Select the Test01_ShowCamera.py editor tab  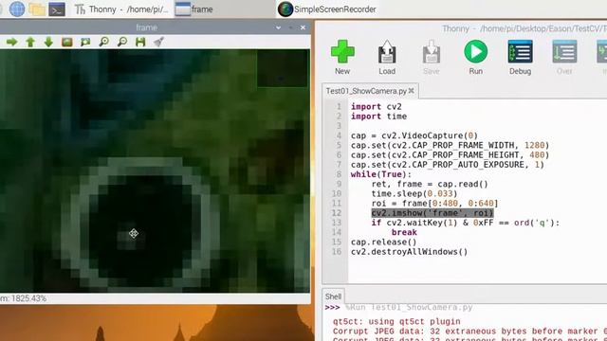coord(366,91)
